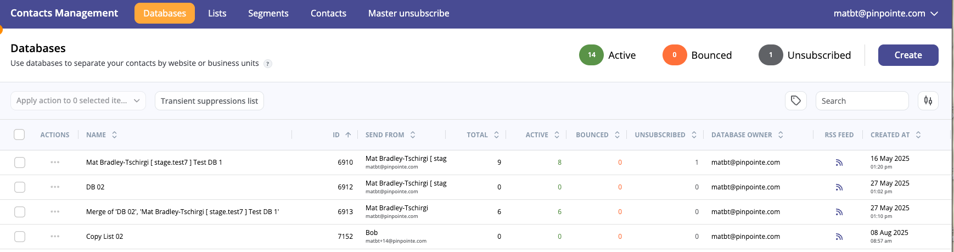The width and height of the screenshot is (954, 252).
Task: Sort by BOUNCED column
Action: [x=617, y=135]
